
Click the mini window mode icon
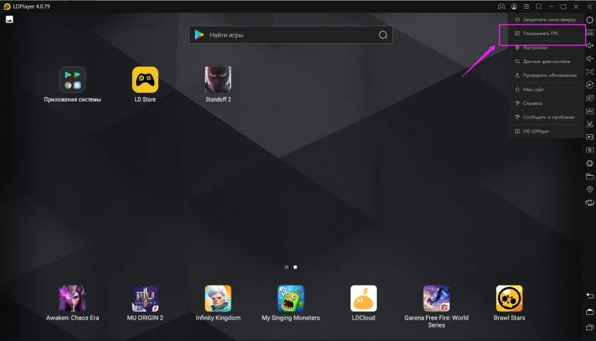coord(539,6)
